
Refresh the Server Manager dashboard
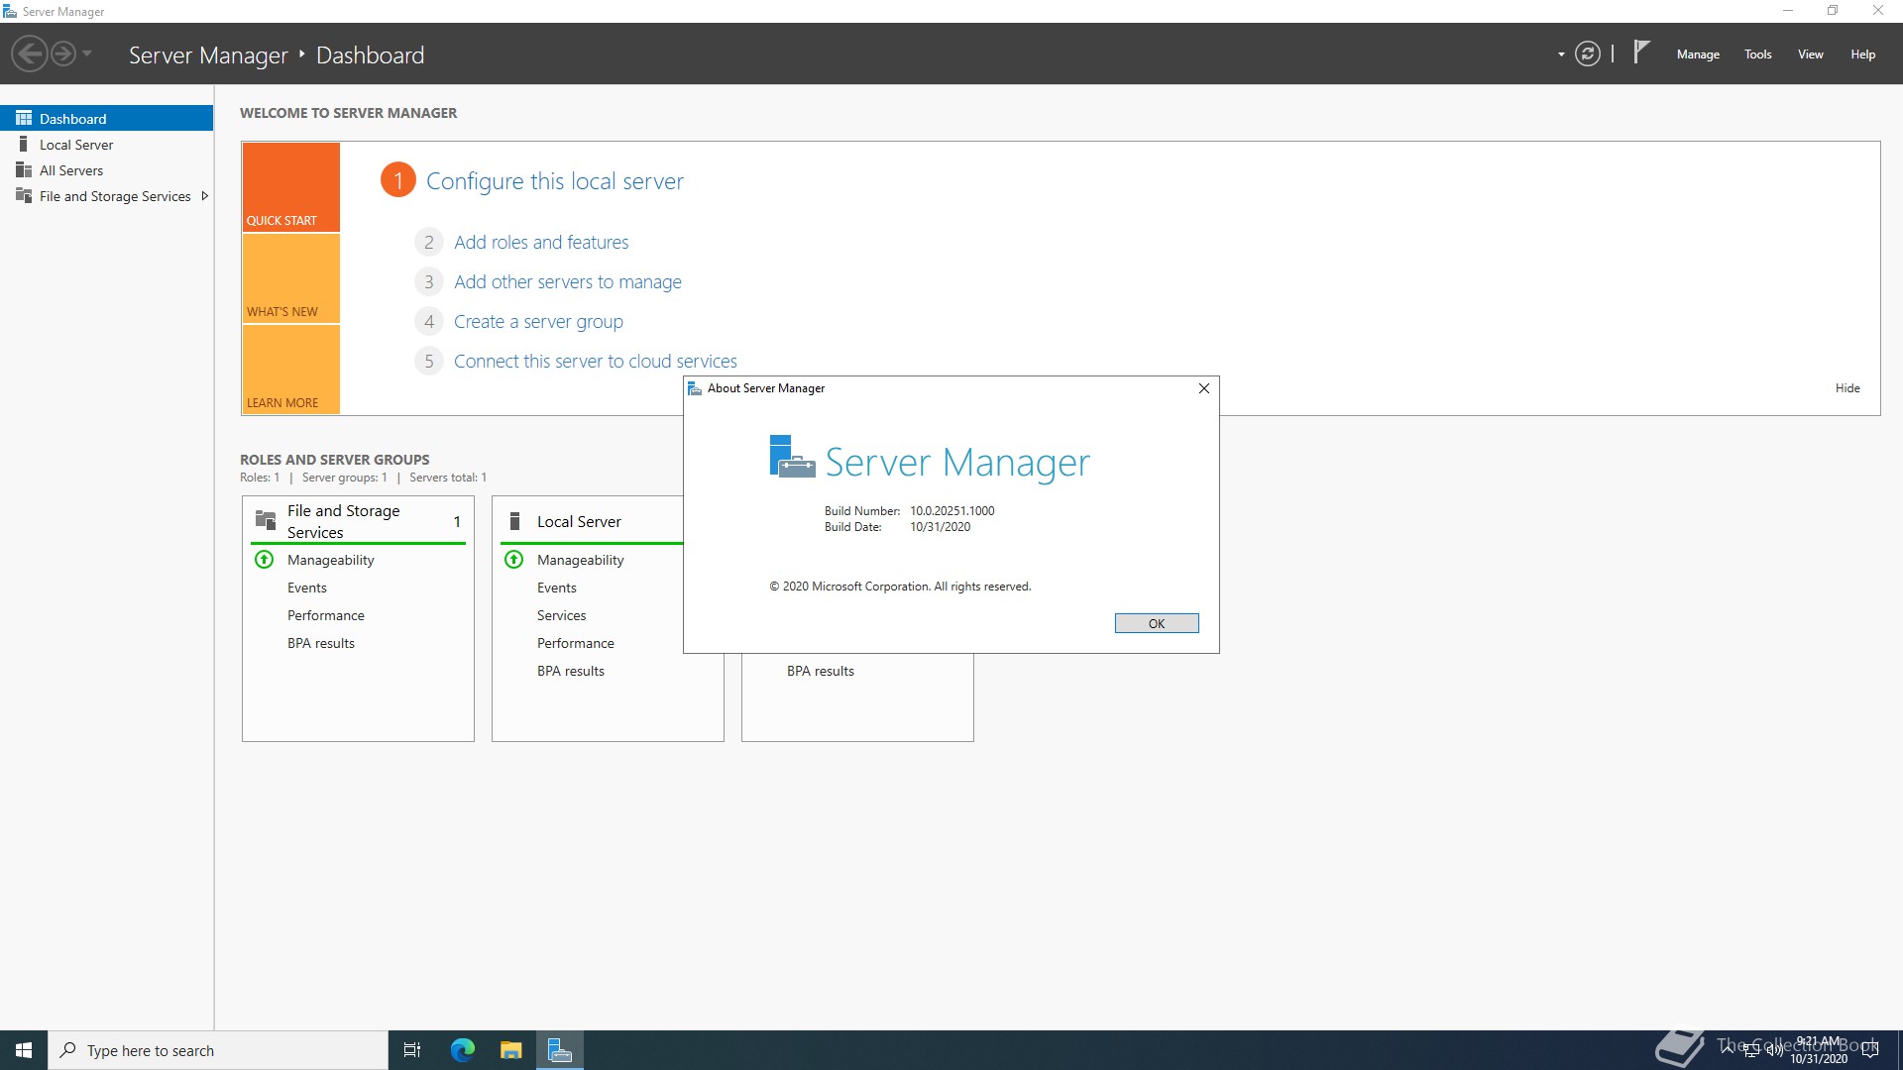[x=1588, y=53]
